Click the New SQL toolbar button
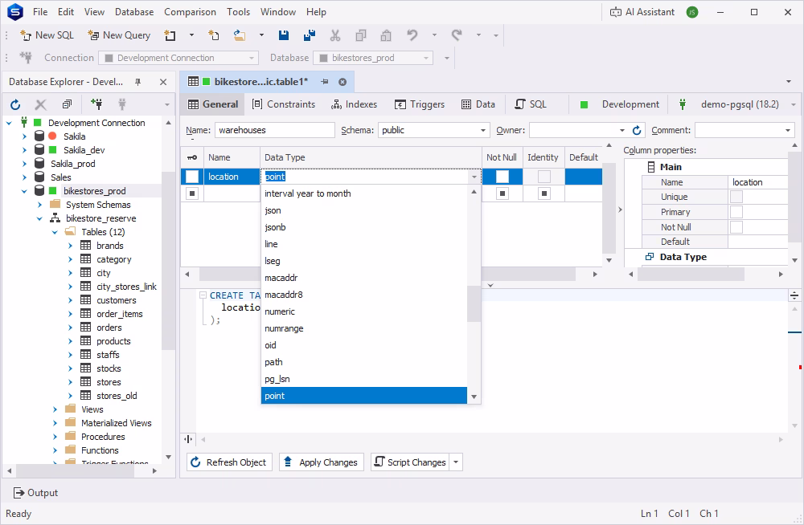Viewport: 804px width, 525px height. pyautogui.click(x=47, y=35)
